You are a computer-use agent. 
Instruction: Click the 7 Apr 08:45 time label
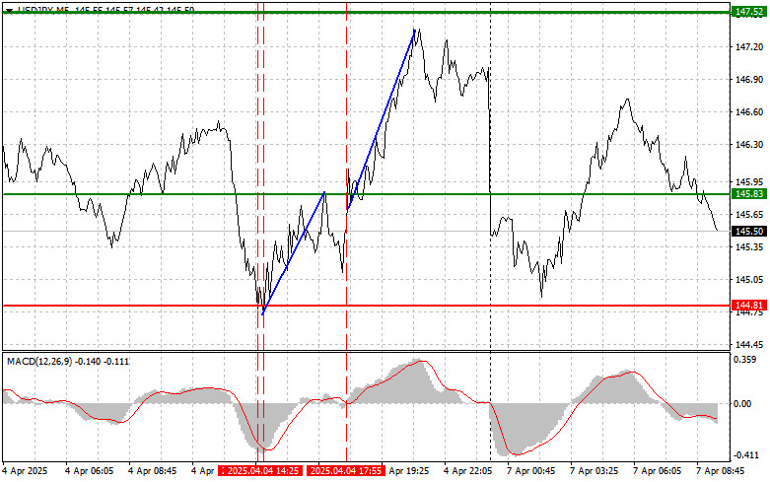(721, 471)
